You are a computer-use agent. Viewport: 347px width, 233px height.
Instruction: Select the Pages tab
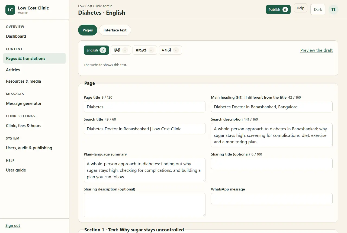[88, 30]
